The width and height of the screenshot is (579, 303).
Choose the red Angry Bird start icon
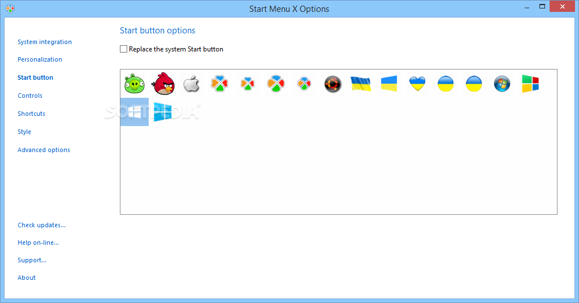pyautogui.click(x=163, y=84)
